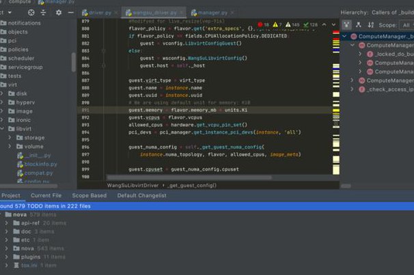Go to previous highlighted error arrow
This screenshot has width=414, height=275.
pyautogui.click(x=324, y=25)
